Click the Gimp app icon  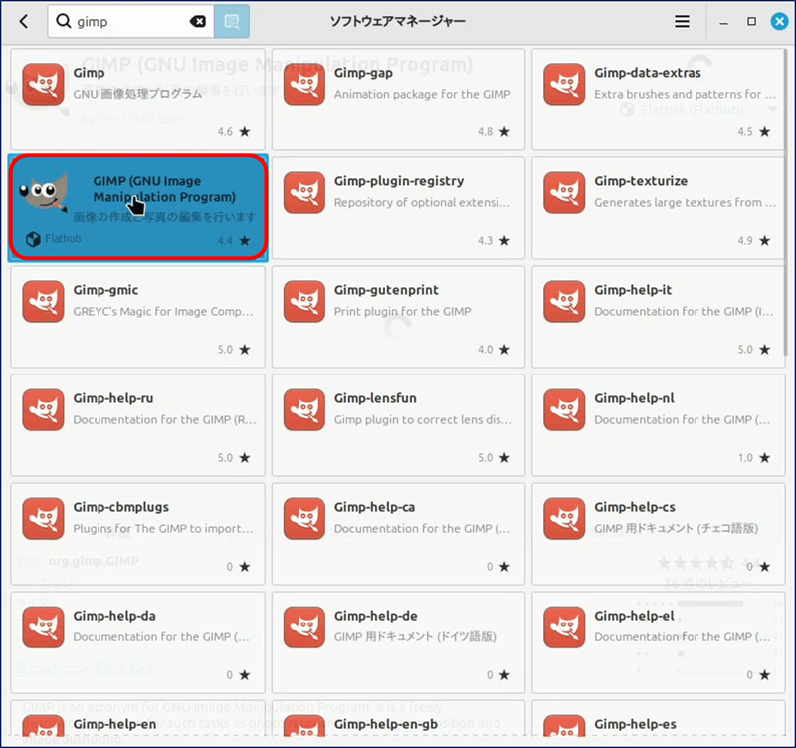[x=43, y=84]
